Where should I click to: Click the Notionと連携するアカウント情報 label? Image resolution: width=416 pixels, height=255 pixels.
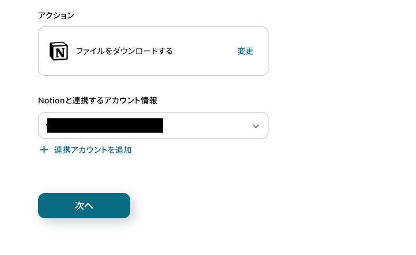tap(97, 101)
